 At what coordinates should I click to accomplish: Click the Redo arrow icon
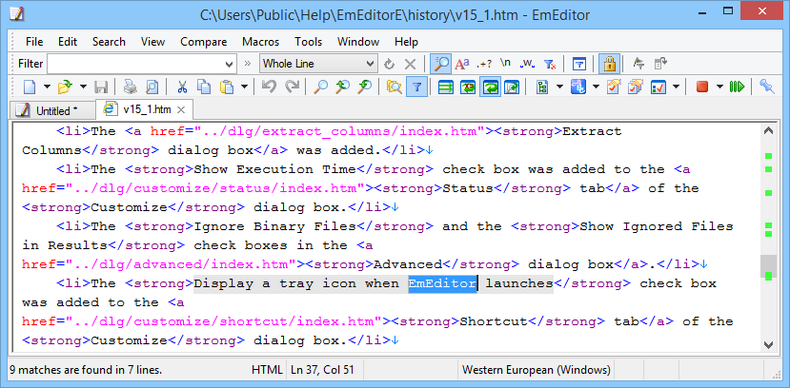point(292,87)
